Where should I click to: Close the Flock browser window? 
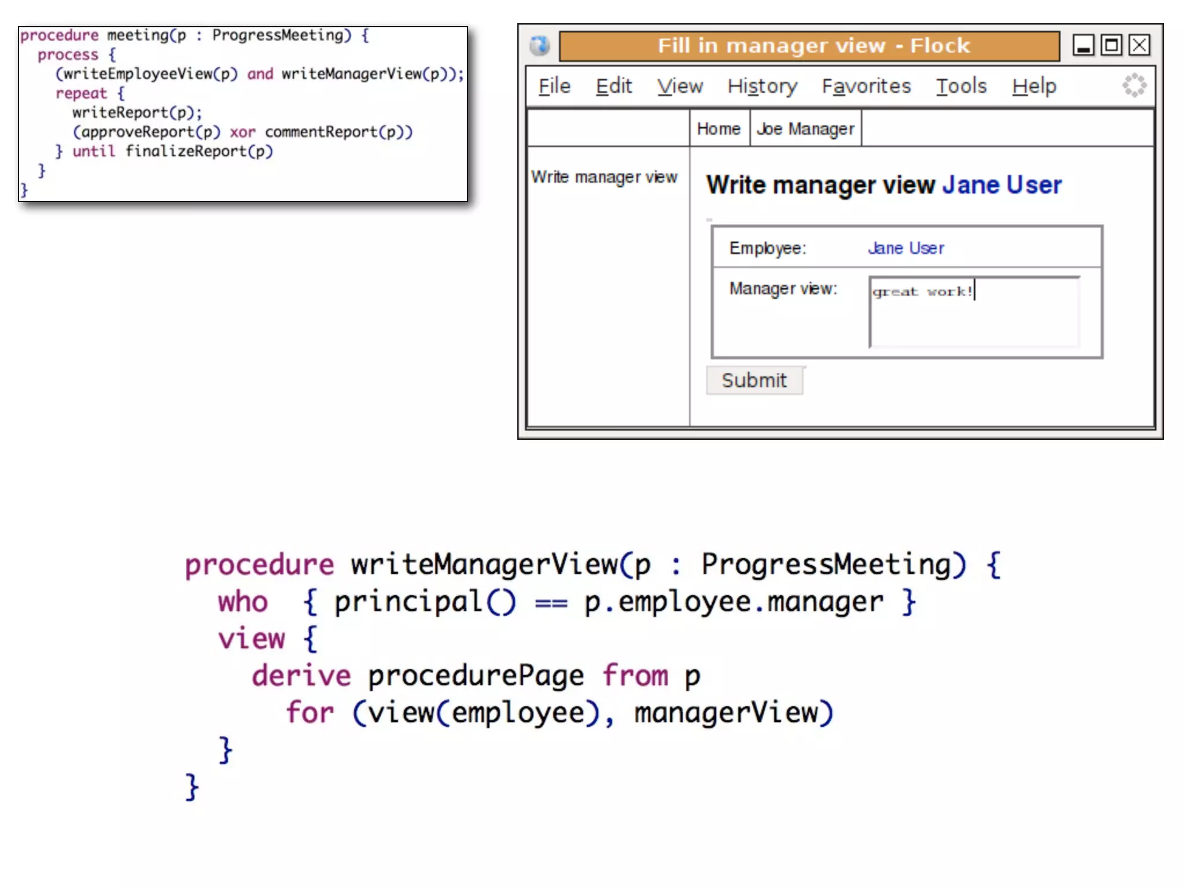point(1139,45)
